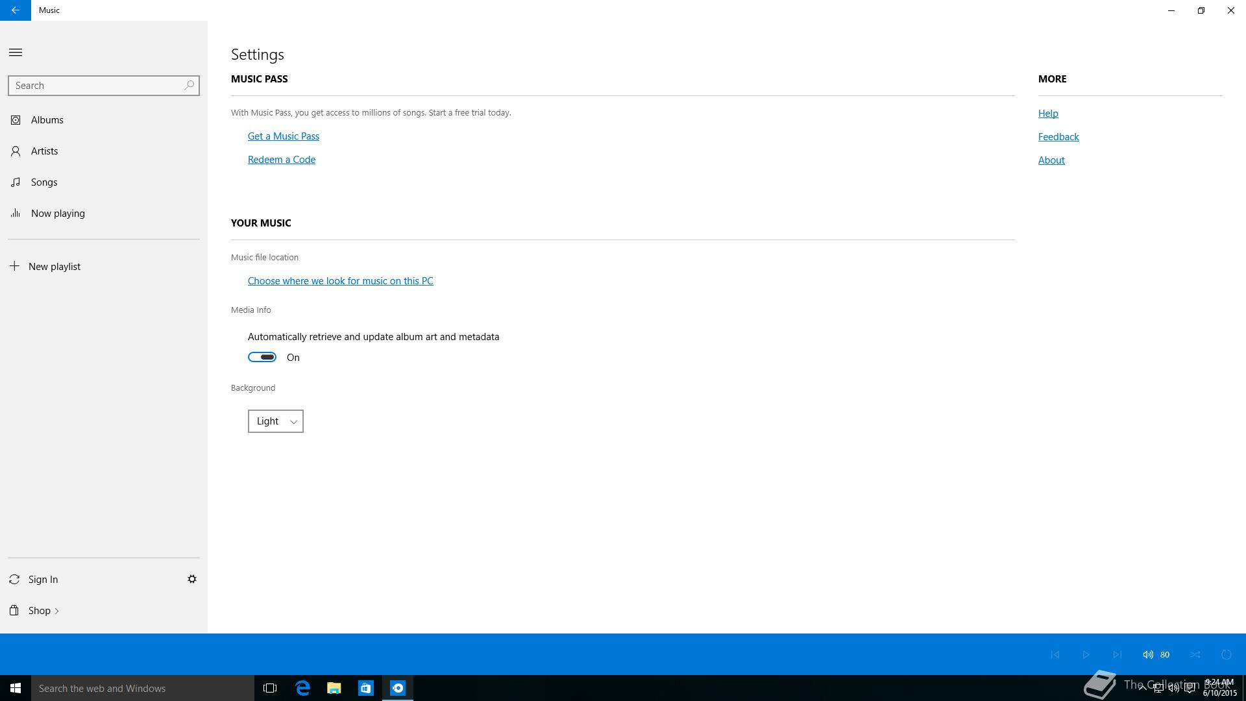Click the Play button

point(1086,654)
